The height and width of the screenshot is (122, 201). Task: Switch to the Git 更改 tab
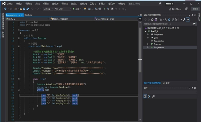[x=166, y=83]
